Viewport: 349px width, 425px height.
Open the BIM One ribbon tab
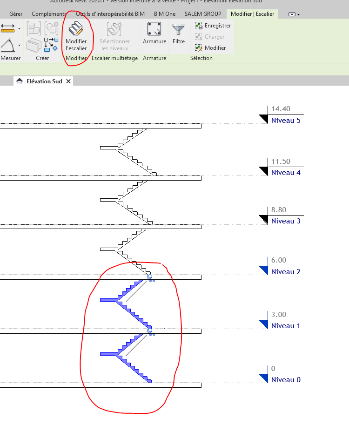165,14
